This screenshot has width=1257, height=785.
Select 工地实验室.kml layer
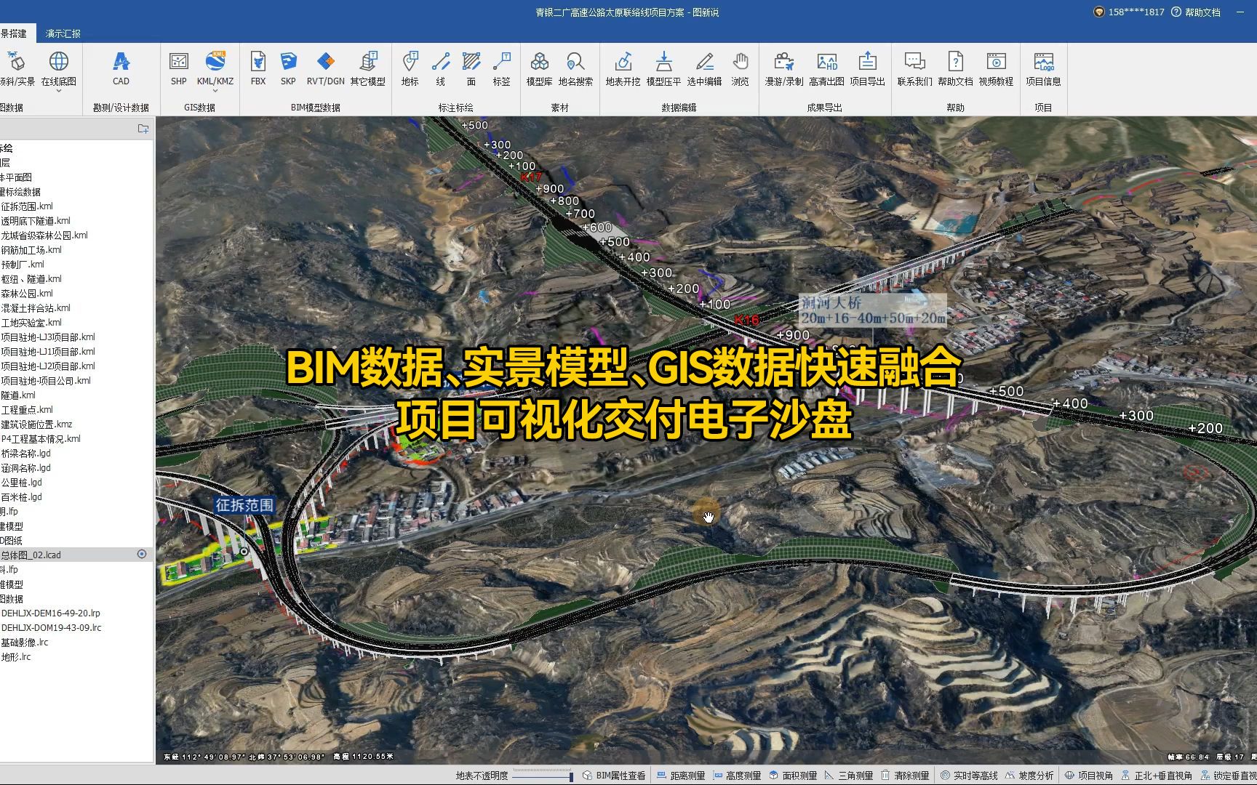pyautogui.click(x=31, y=322)
